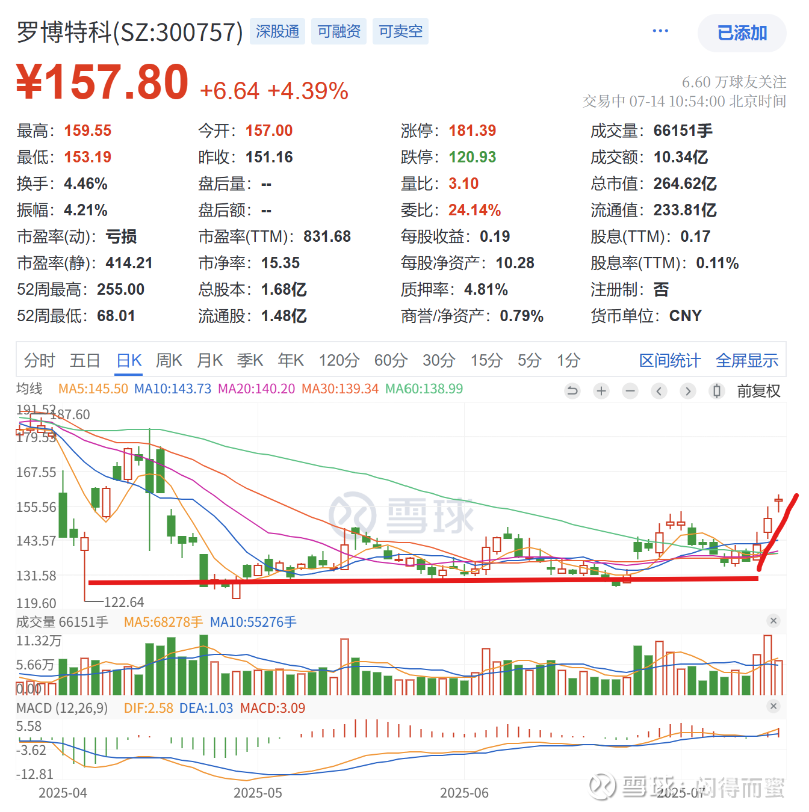Viewport: 809px width, 812px height.
Task: Close the 成交量 volume indicator panel
Action: [773, 621]
